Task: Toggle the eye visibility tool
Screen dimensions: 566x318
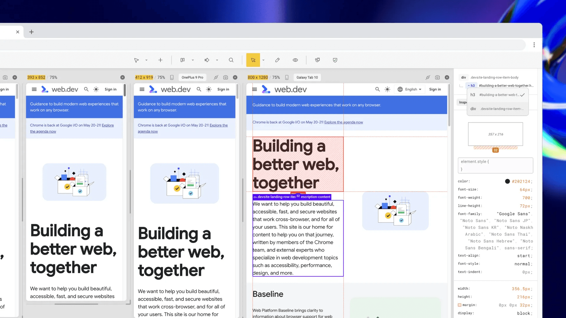Action: (x=295, y=60)
